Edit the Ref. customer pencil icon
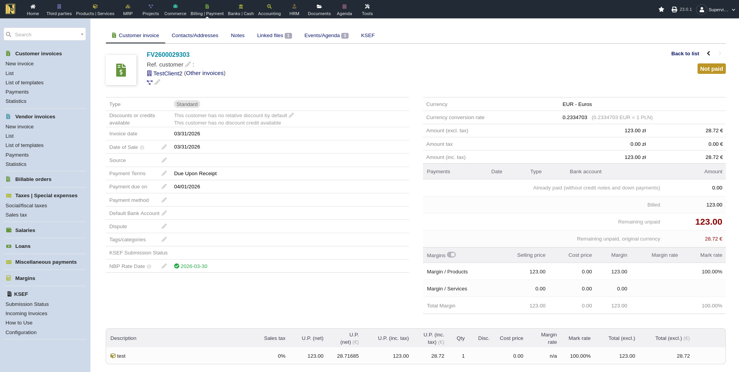 tap(188, 64)
